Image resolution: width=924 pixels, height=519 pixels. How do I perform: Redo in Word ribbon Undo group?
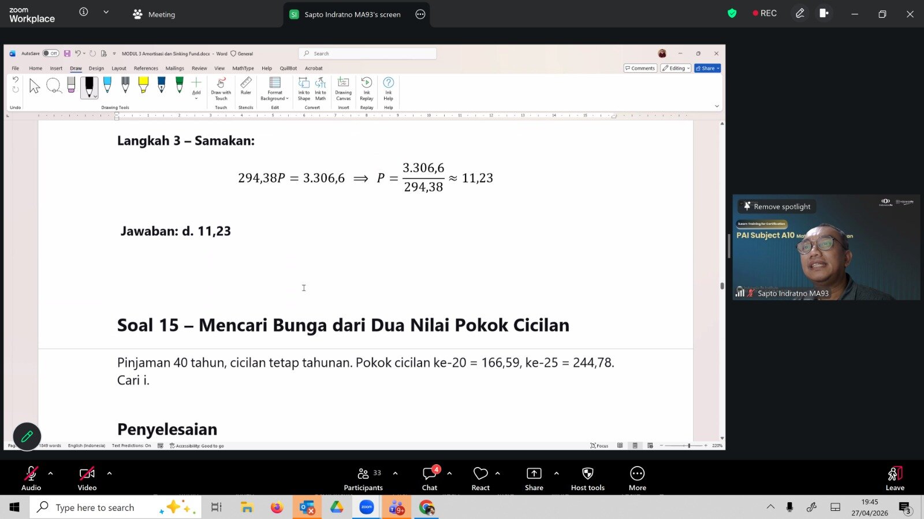(16, 89)
